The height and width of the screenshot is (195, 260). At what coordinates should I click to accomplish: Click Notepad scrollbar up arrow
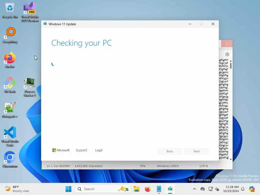[x=231, y=61]
